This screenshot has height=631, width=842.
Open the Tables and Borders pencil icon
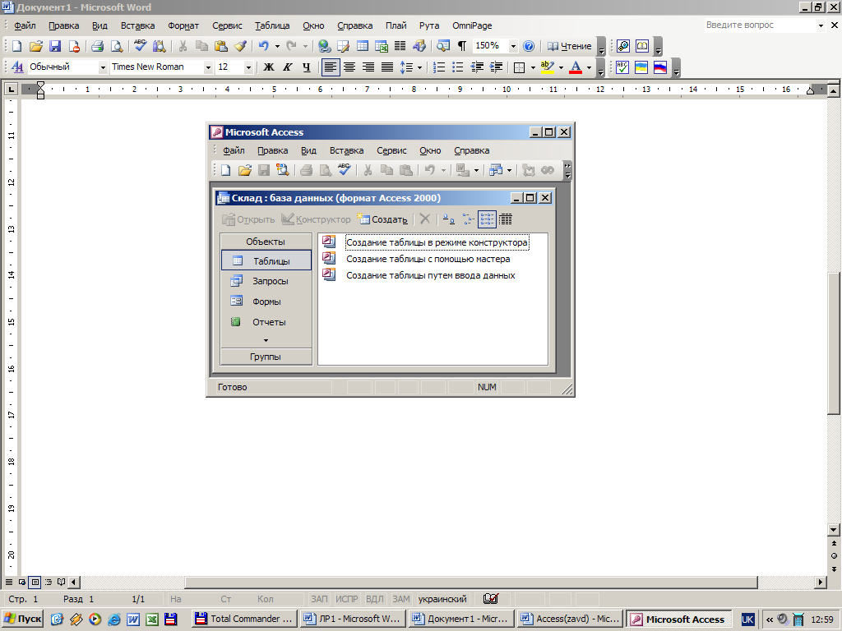tap(343, 46)
